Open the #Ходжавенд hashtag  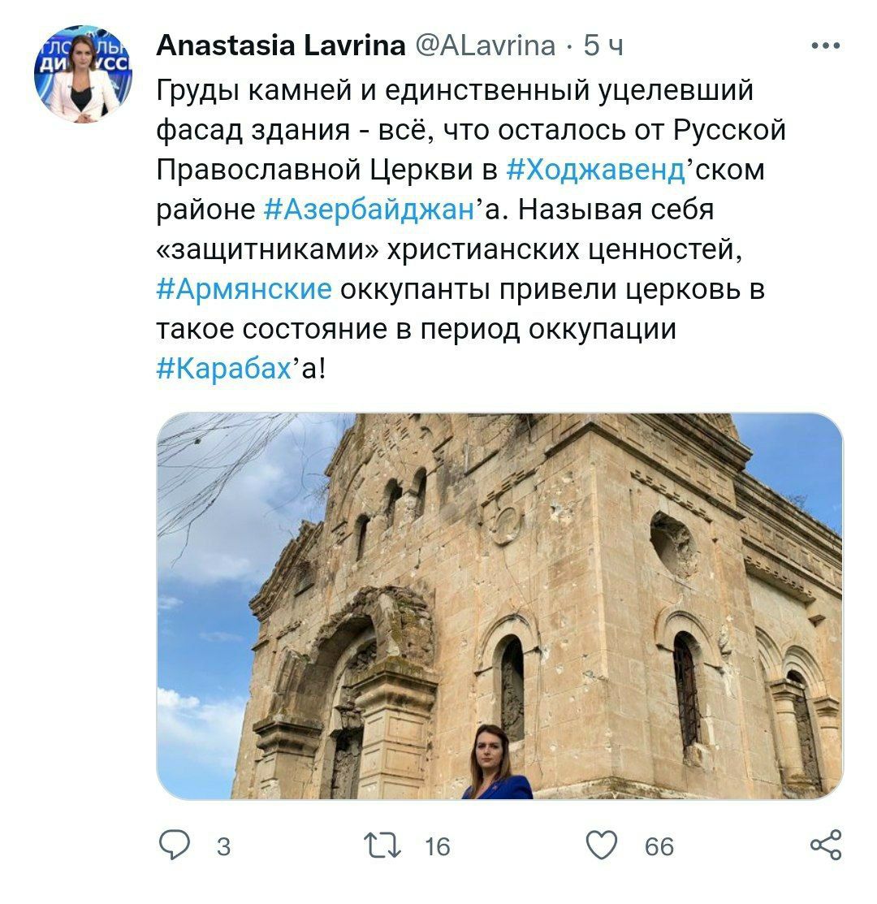(x=596, y=170)
